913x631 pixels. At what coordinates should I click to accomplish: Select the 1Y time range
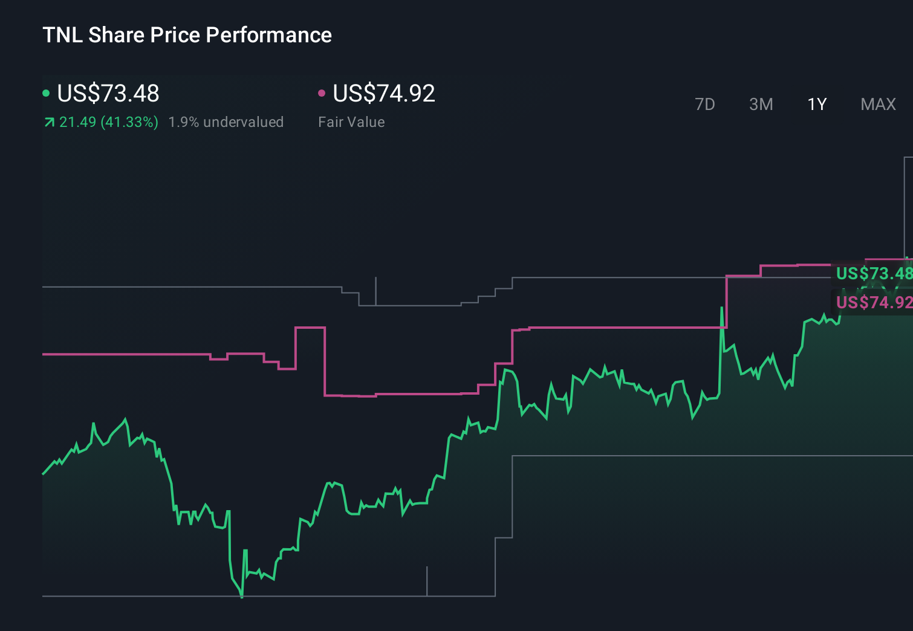tap(817, 105)
